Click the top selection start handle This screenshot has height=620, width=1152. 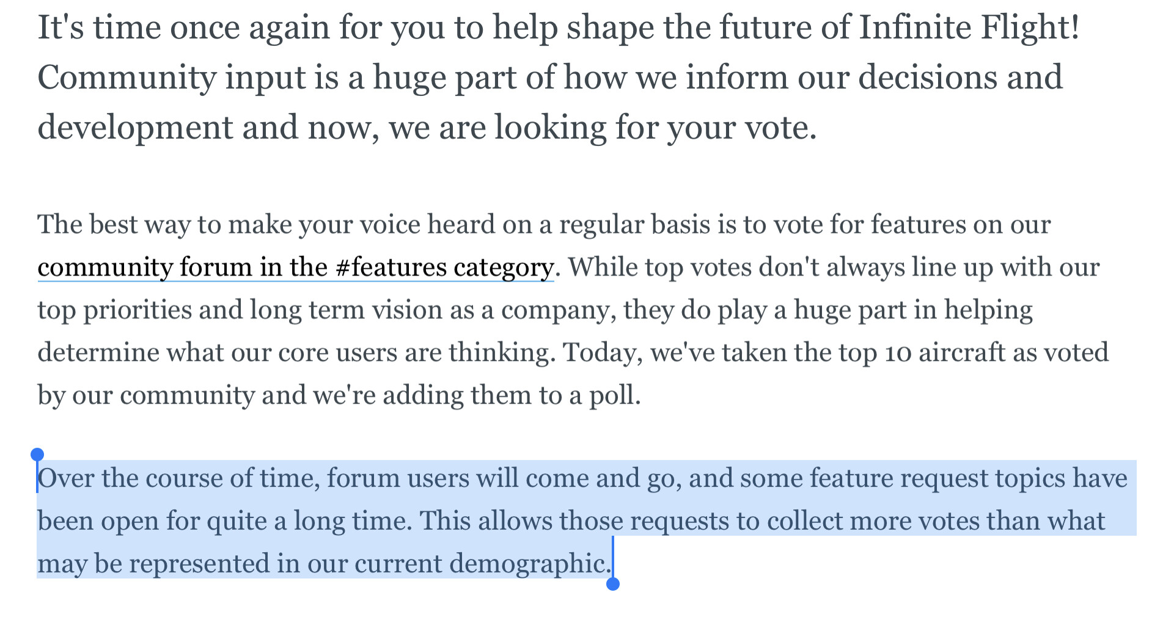[x=37, y=454]
